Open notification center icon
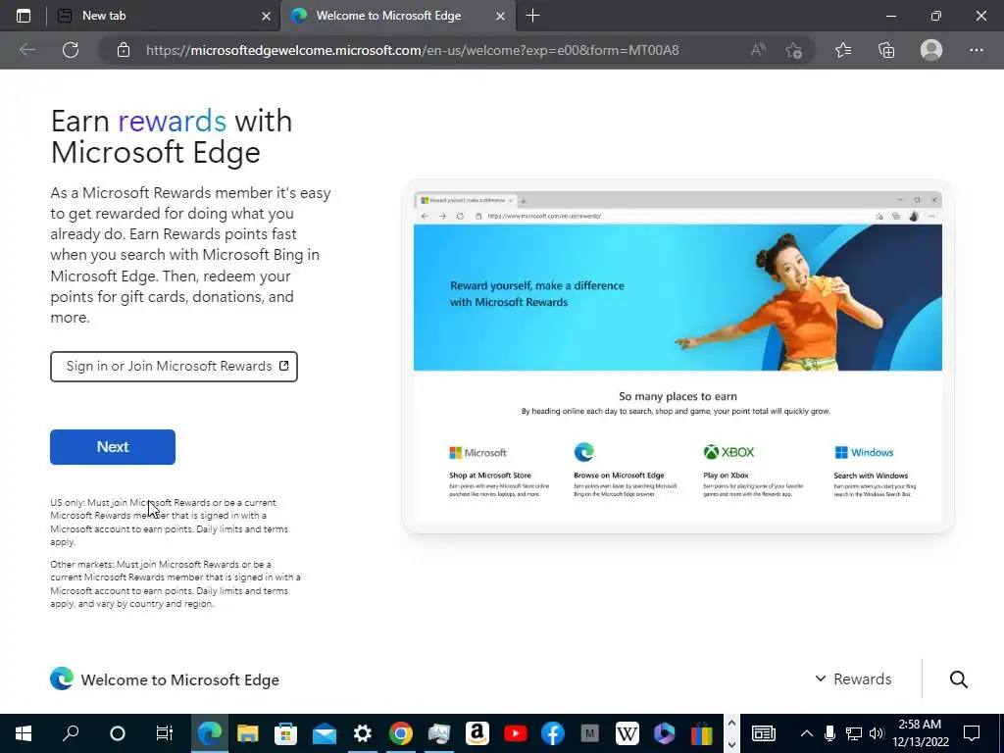The image size is (1004, 753). coord(972,733)
